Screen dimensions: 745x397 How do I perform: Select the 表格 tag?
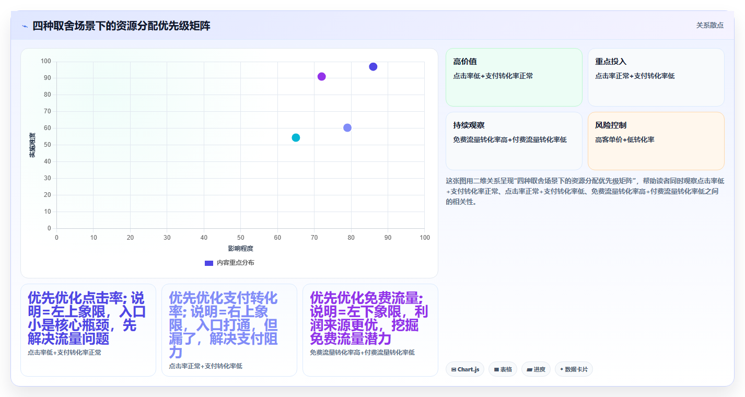click(503, 369)
